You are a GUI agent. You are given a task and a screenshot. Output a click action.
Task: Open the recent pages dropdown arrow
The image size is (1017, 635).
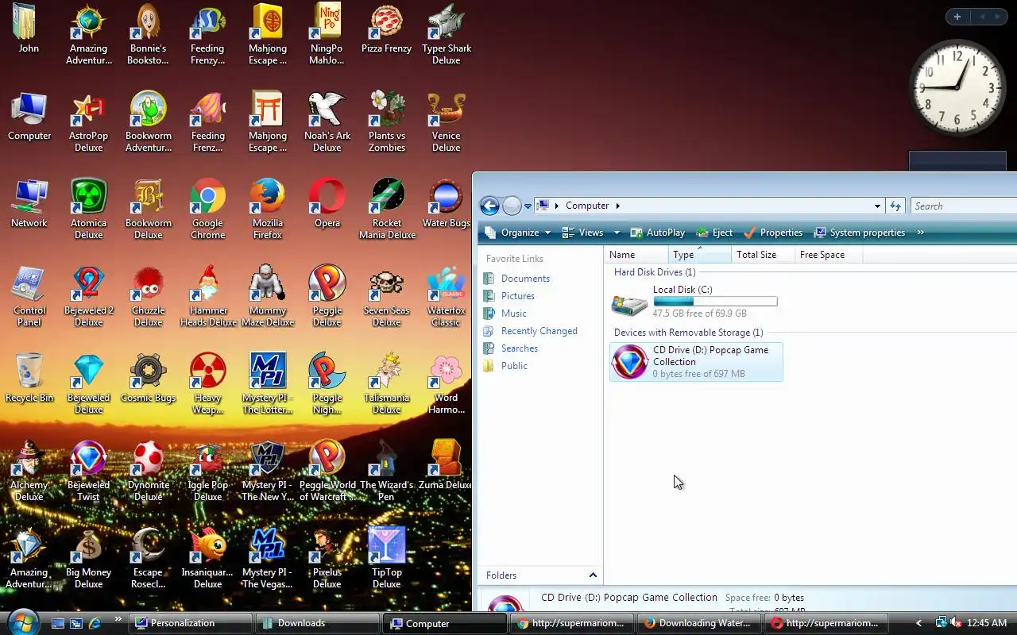528,206
